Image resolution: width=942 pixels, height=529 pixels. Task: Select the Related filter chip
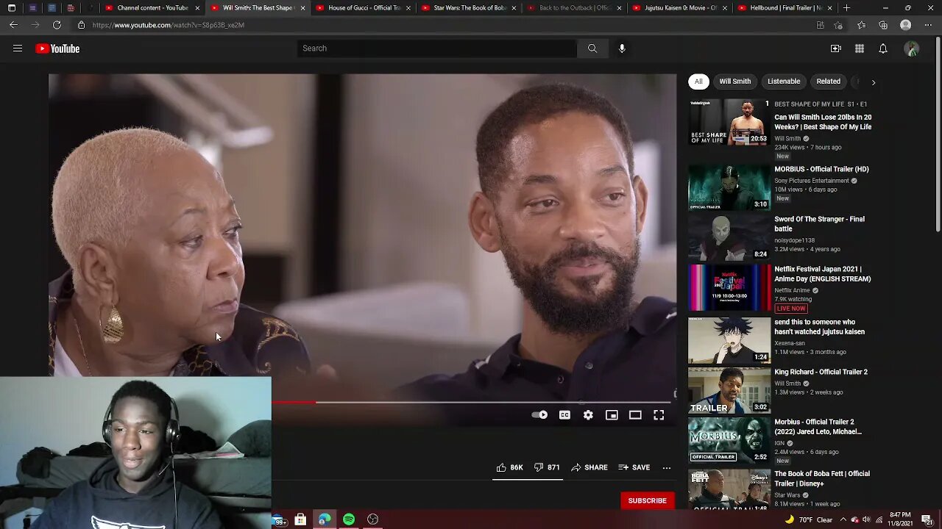click(x=828, y=82)
